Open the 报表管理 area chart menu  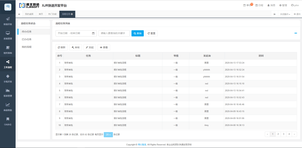[x=8, y=93]
